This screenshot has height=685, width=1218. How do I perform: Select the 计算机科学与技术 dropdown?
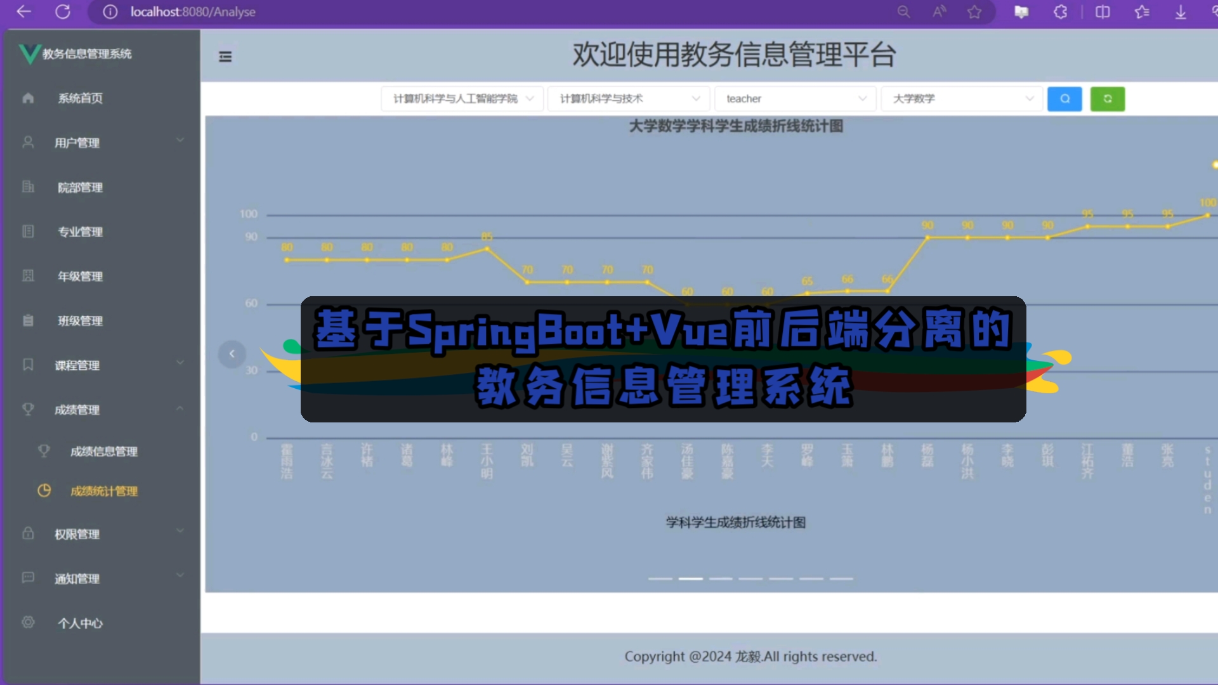point(628,99)
